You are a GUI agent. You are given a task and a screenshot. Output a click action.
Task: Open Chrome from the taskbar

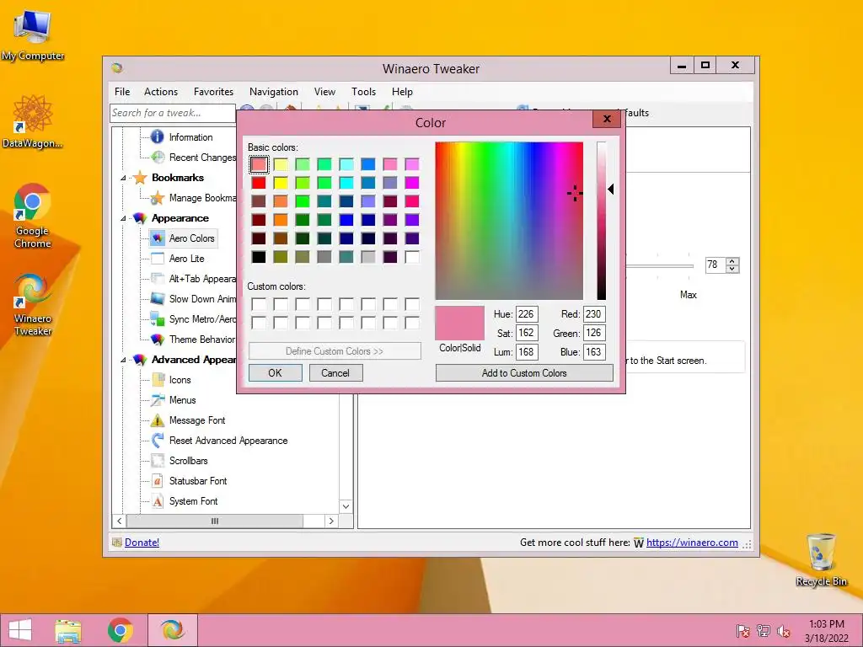click(121, 630)
